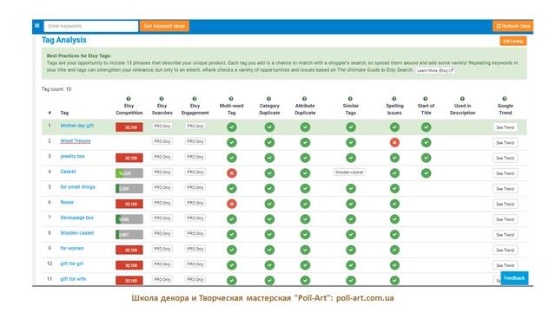Open the hamburger menu icon

(x=36, y=26)
